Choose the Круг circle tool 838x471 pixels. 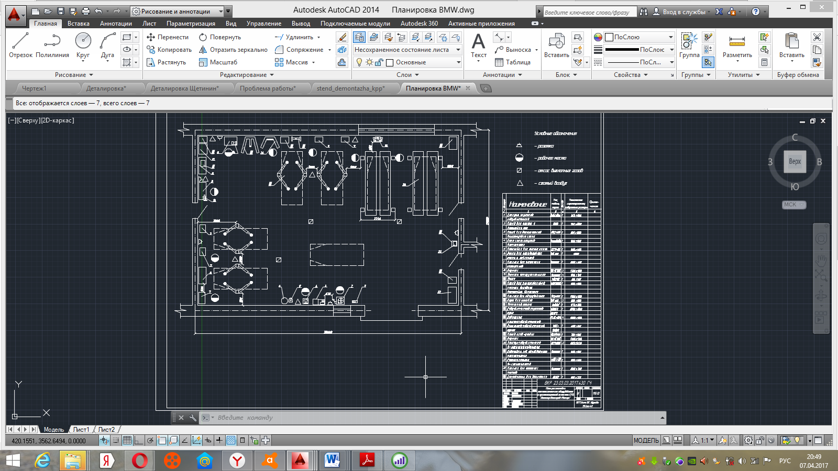click(83, 45)
